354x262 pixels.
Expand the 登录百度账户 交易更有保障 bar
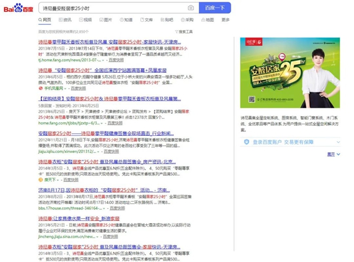click(290, 142)
